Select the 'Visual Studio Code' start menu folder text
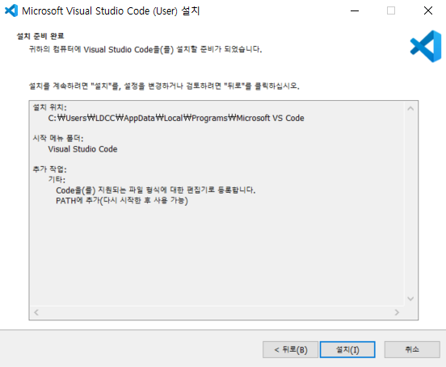The width and height of the screenshot is (446, 367). tap(82, 149)
